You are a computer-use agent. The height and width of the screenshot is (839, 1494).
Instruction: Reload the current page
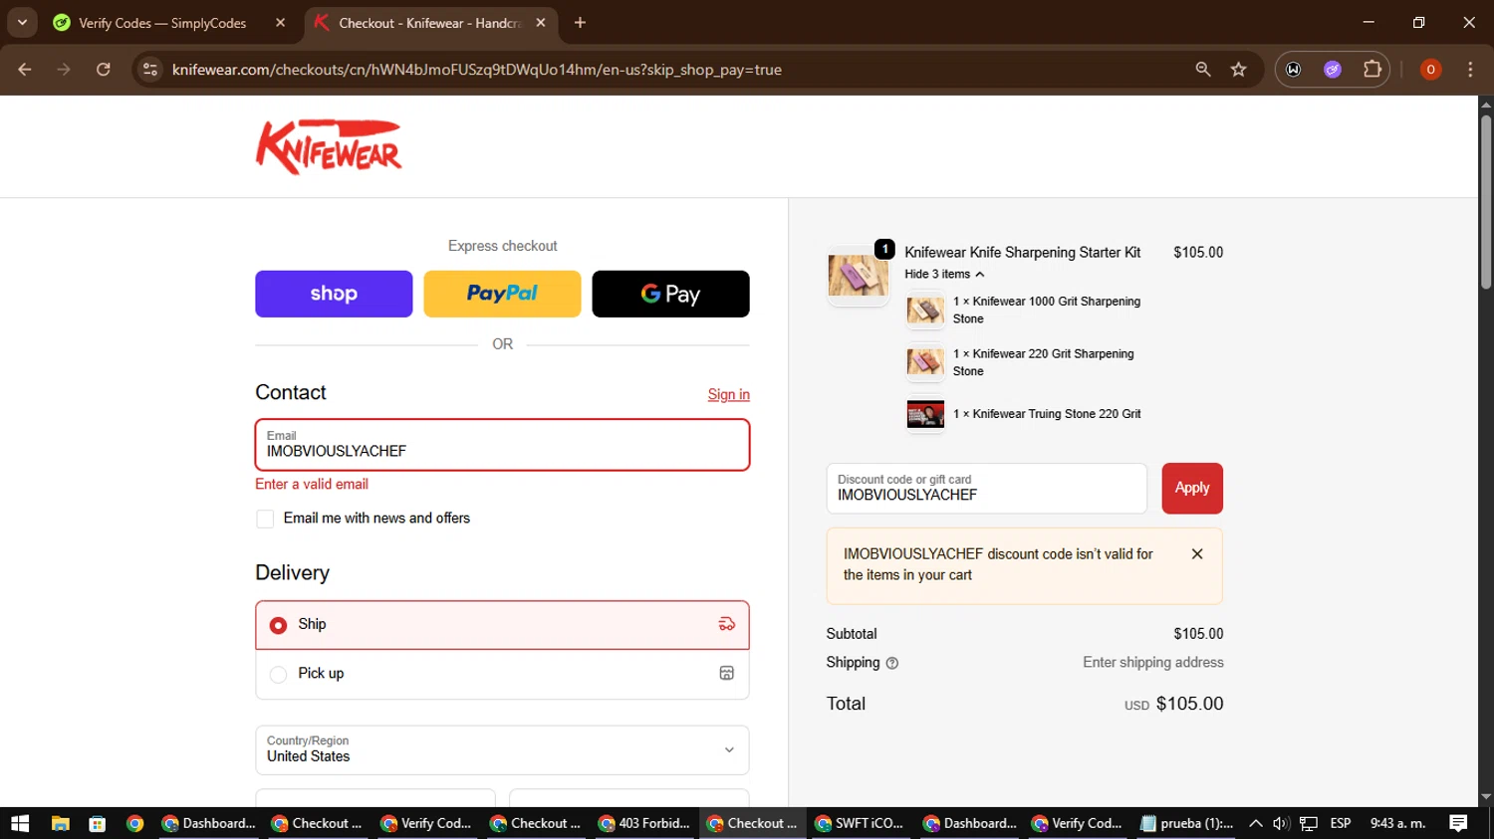tap(103, 70)
